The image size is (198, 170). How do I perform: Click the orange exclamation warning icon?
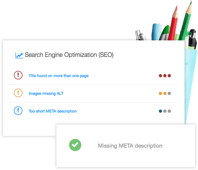(18, 93)
